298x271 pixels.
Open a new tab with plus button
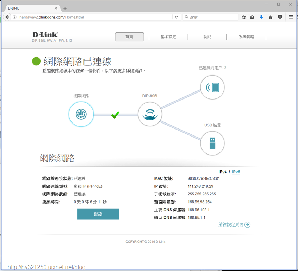coord(65,8)
